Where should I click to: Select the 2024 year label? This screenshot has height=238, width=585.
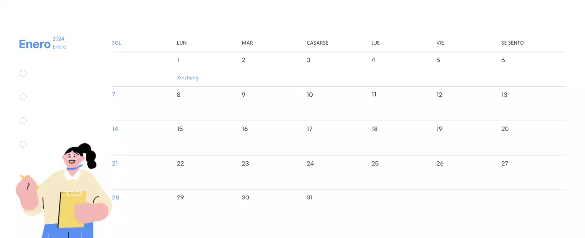[x=58, y=39]
